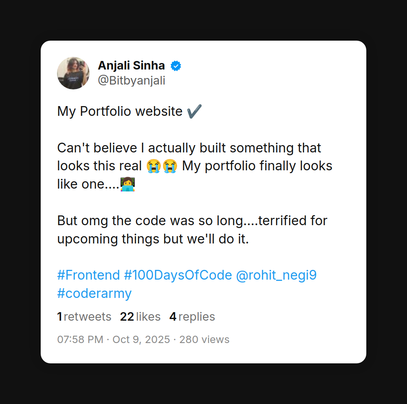Viewport: 407px width, 404px height.
Task: Click the "My Portfolio website" text line
Action: (x=120, y=111)
